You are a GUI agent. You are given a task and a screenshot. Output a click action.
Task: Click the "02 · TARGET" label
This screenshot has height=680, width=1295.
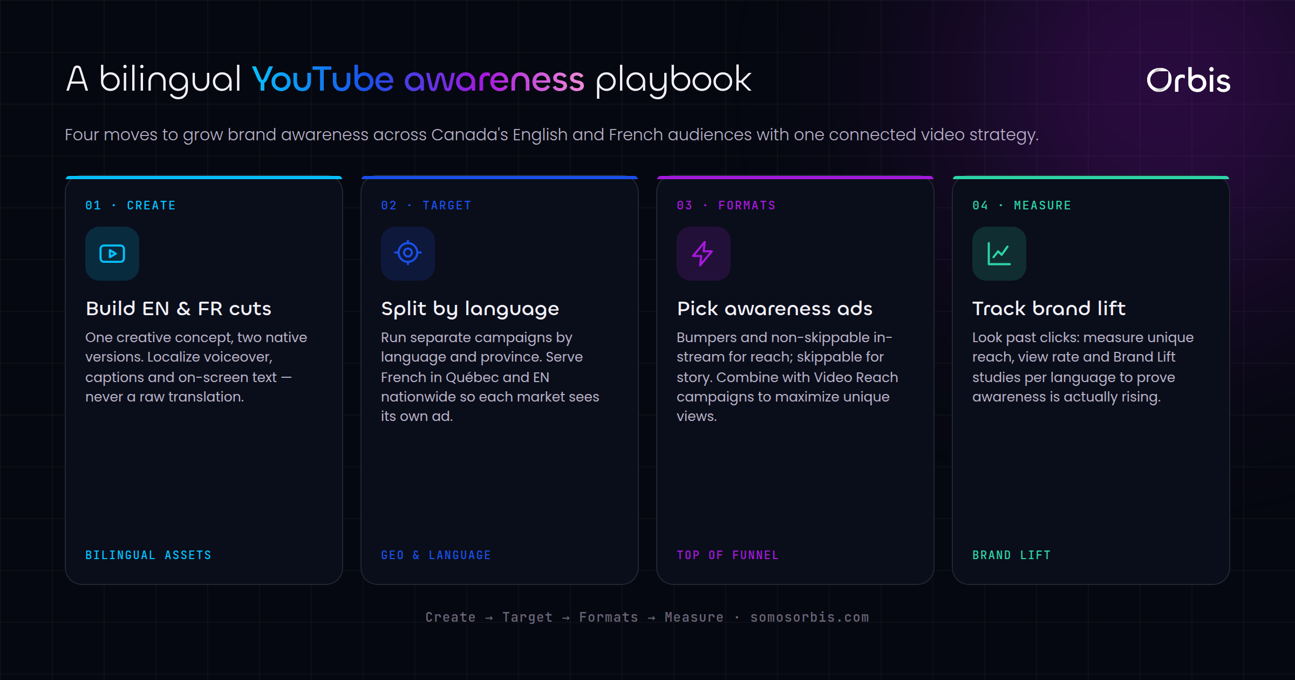426,206
